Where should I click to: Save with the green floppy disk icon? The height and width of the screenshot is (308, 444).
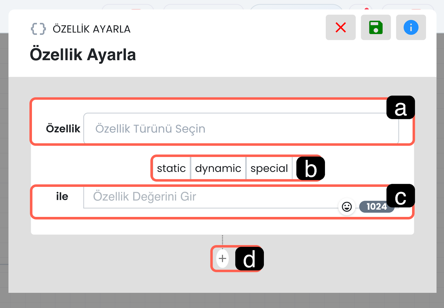(376, 27)
